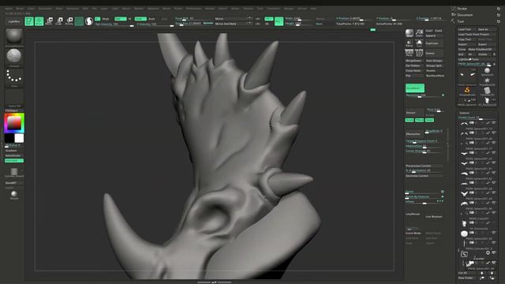Toggle the Polish circle option in DynaMesh
This screenshot has height=284, width=505.
pyautogui.click(x=443, y=192)
